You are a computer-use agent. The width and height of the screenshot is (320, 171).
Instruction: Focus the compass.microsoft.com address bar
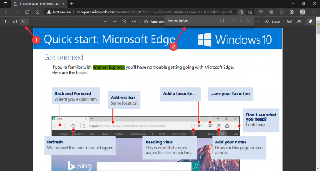click(155, 12)
